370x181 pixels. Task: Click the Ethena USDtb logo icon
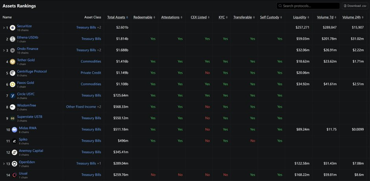pyautogui.click(x=13, y=39)
